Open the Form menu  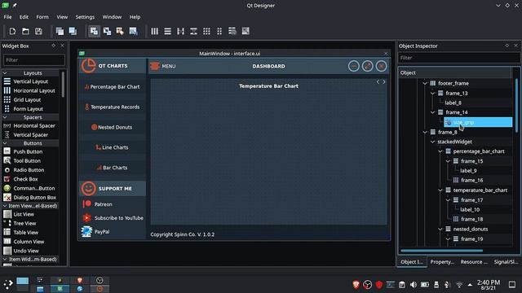42,17
